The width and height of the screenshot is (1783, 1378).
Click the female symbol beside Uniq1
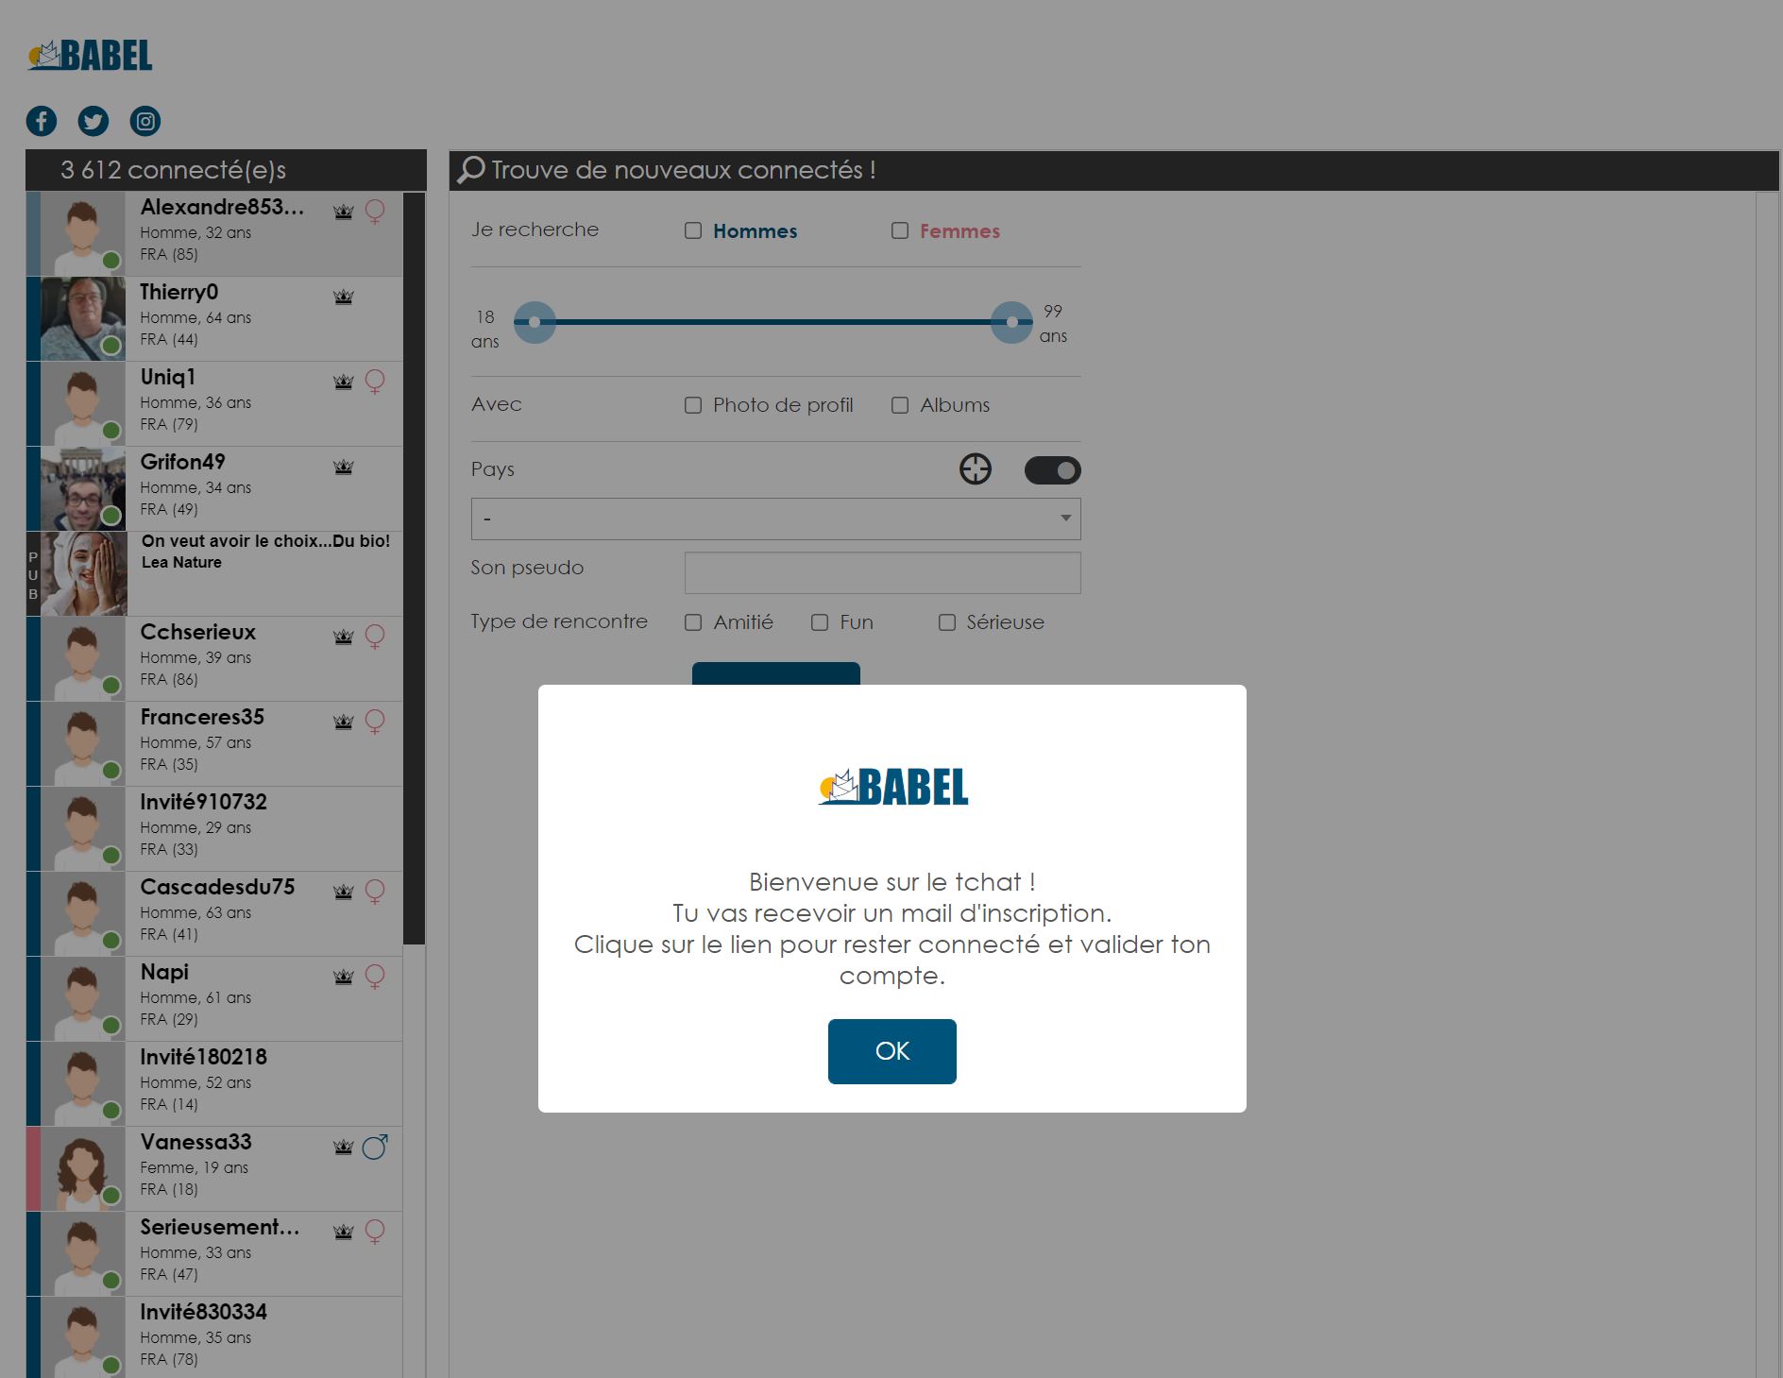click(375, 382)
